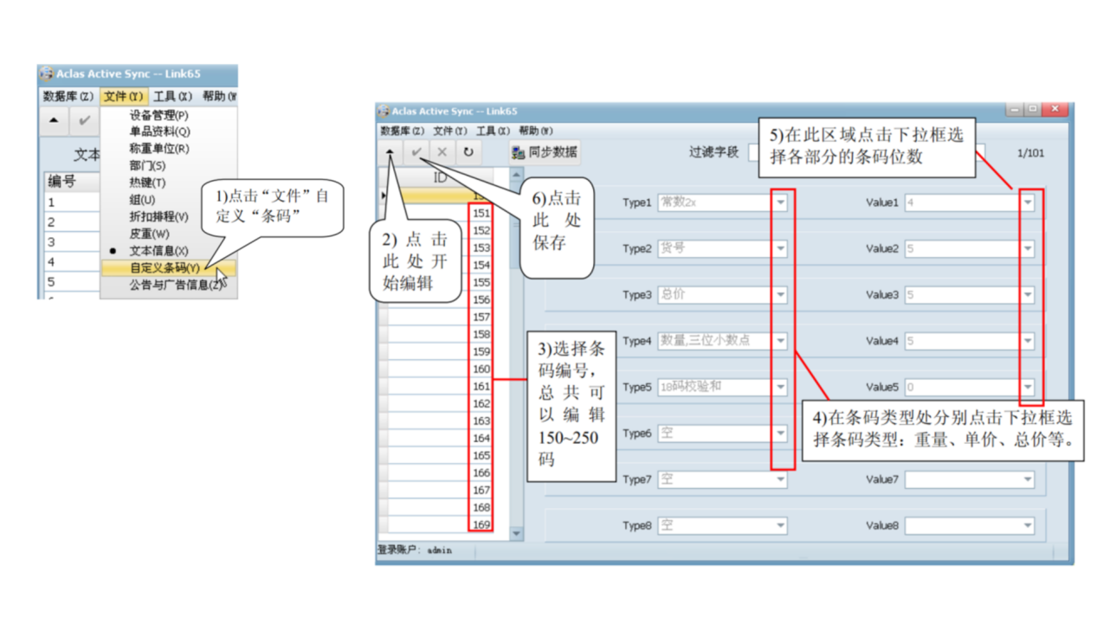Click the edit (up arrow) icon in main window toolbar
The width and height of the screenshot is (1097, 617).
(390, 151)
